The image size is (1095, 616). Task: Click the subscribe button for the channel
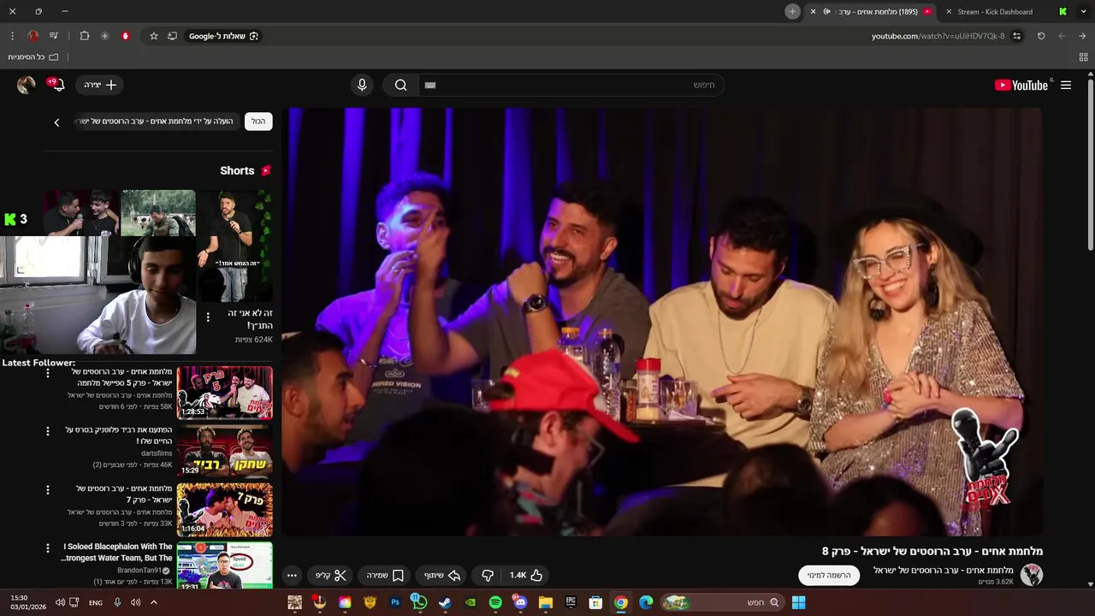[x=829, y=575]
